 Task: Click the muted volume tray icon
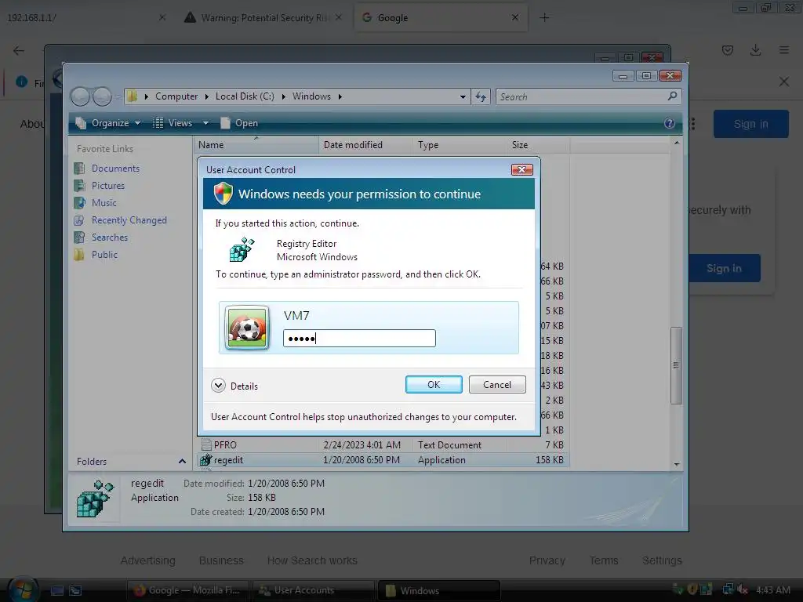742,589
